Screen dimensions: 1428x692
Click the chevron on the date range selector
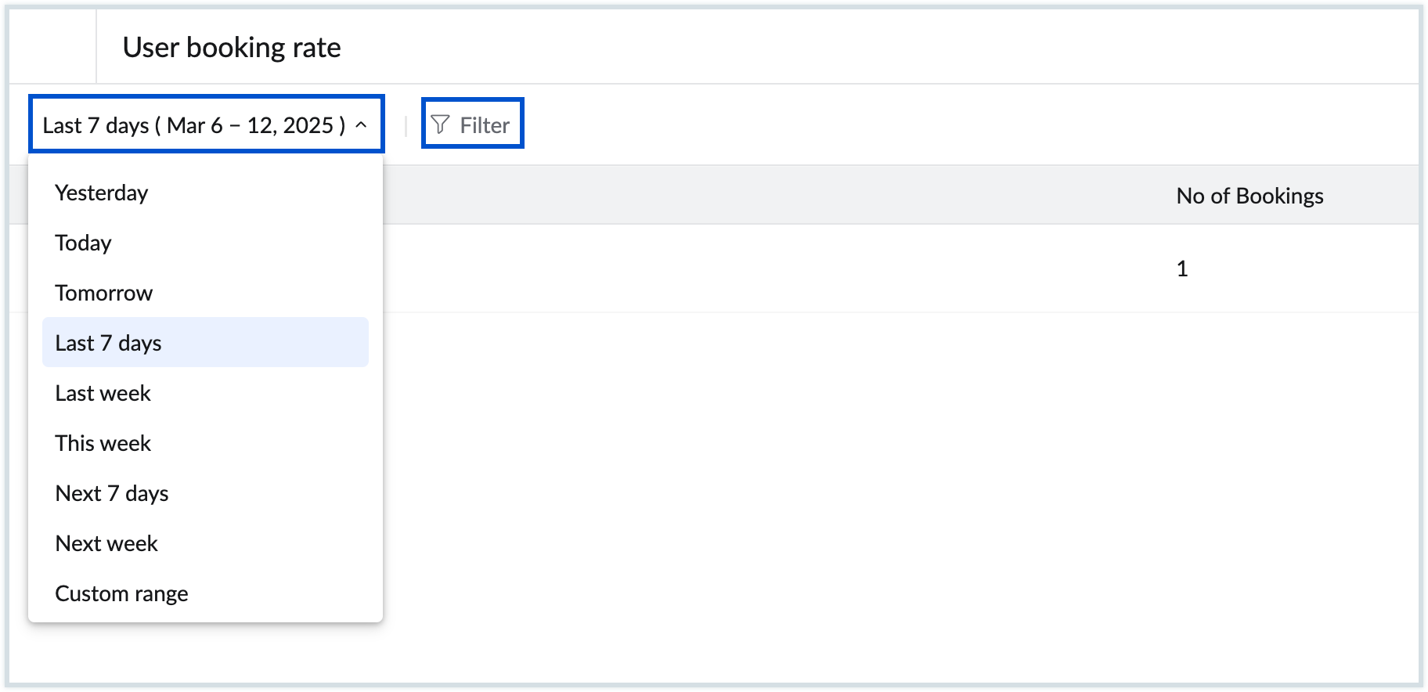click(x=360, y=124)
